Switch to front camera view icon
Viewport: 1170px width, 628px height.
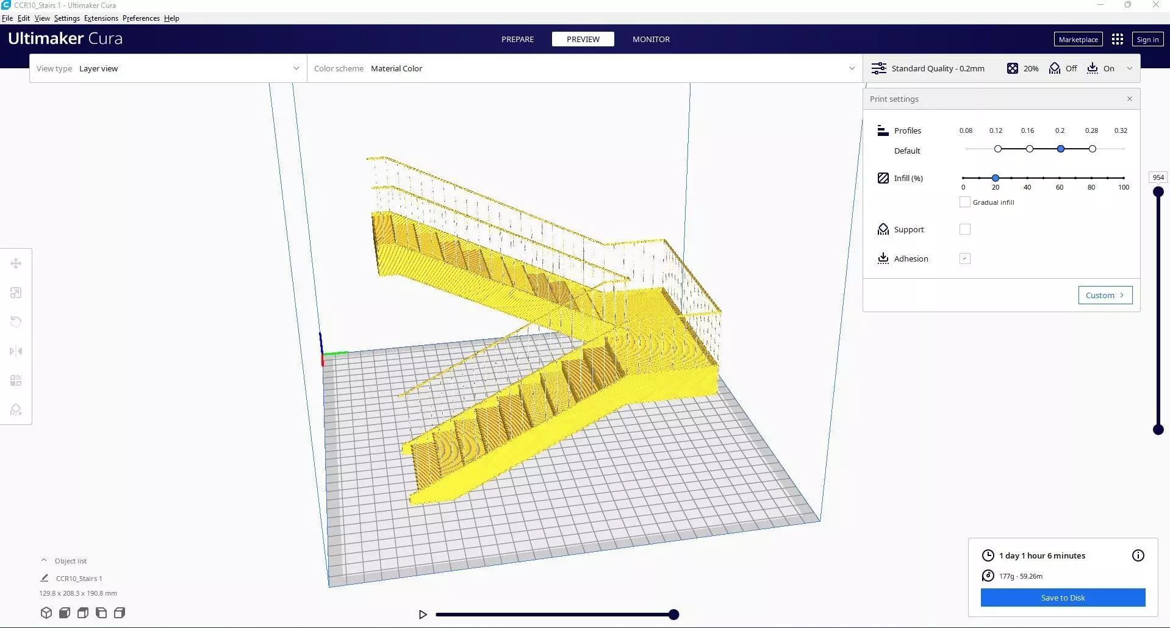pos(65,613)
